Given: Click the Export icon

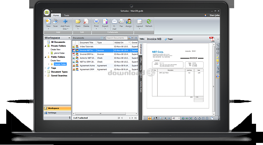Looking at the screenshot, I should 105,22.
